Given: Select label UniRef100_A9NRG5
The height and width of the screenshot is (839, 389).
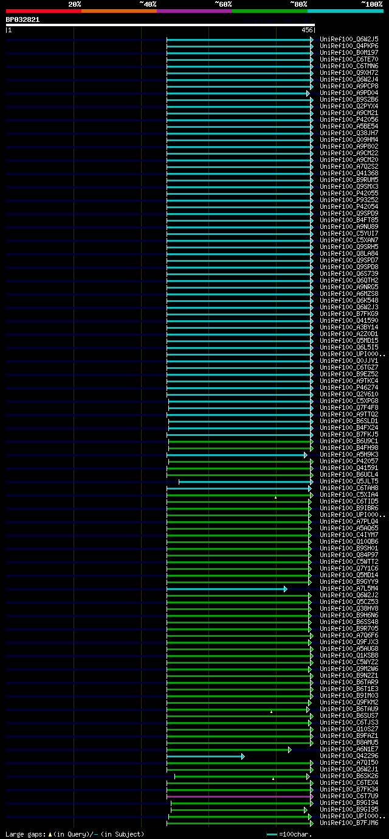Looking at the screenshot, I should pyautogui.click(x=349, y=287).
